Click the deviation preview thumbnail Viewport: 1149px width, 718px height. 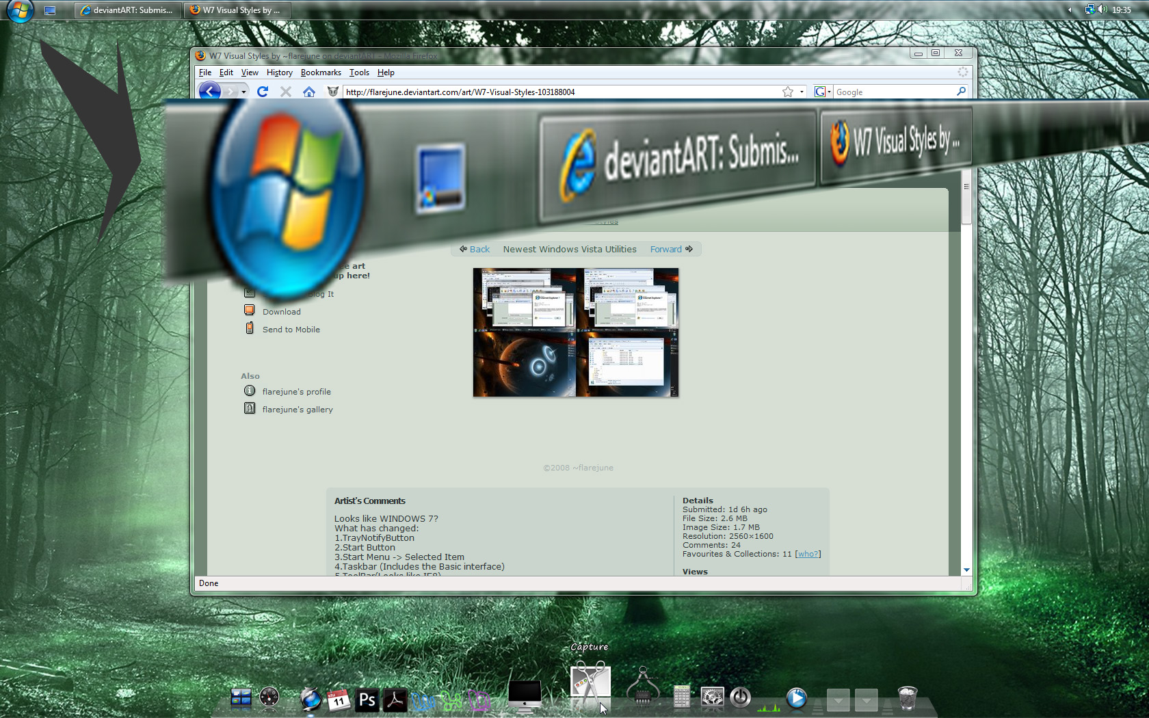pyautogui.click(x=576, y=332)
